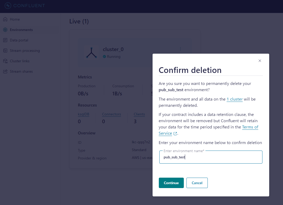The image size is (283, 205).
Task: Click the 'Live (1)' heading
Action: 79,22
